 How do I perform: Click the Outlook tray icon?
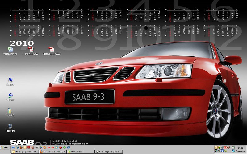click(x=216, y=148)
